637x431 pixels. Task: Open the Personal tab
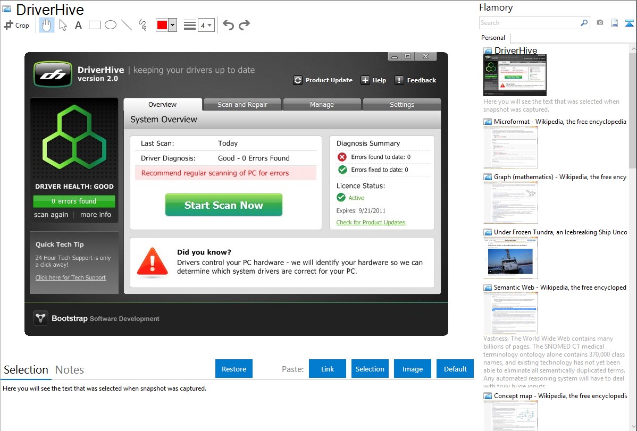point(493,38)
